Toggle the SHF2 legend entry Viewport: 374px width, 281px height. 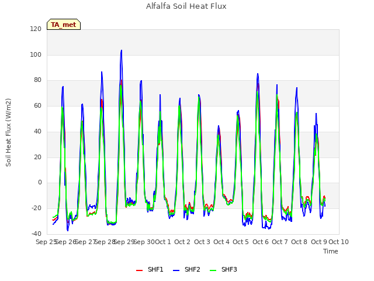186,269
